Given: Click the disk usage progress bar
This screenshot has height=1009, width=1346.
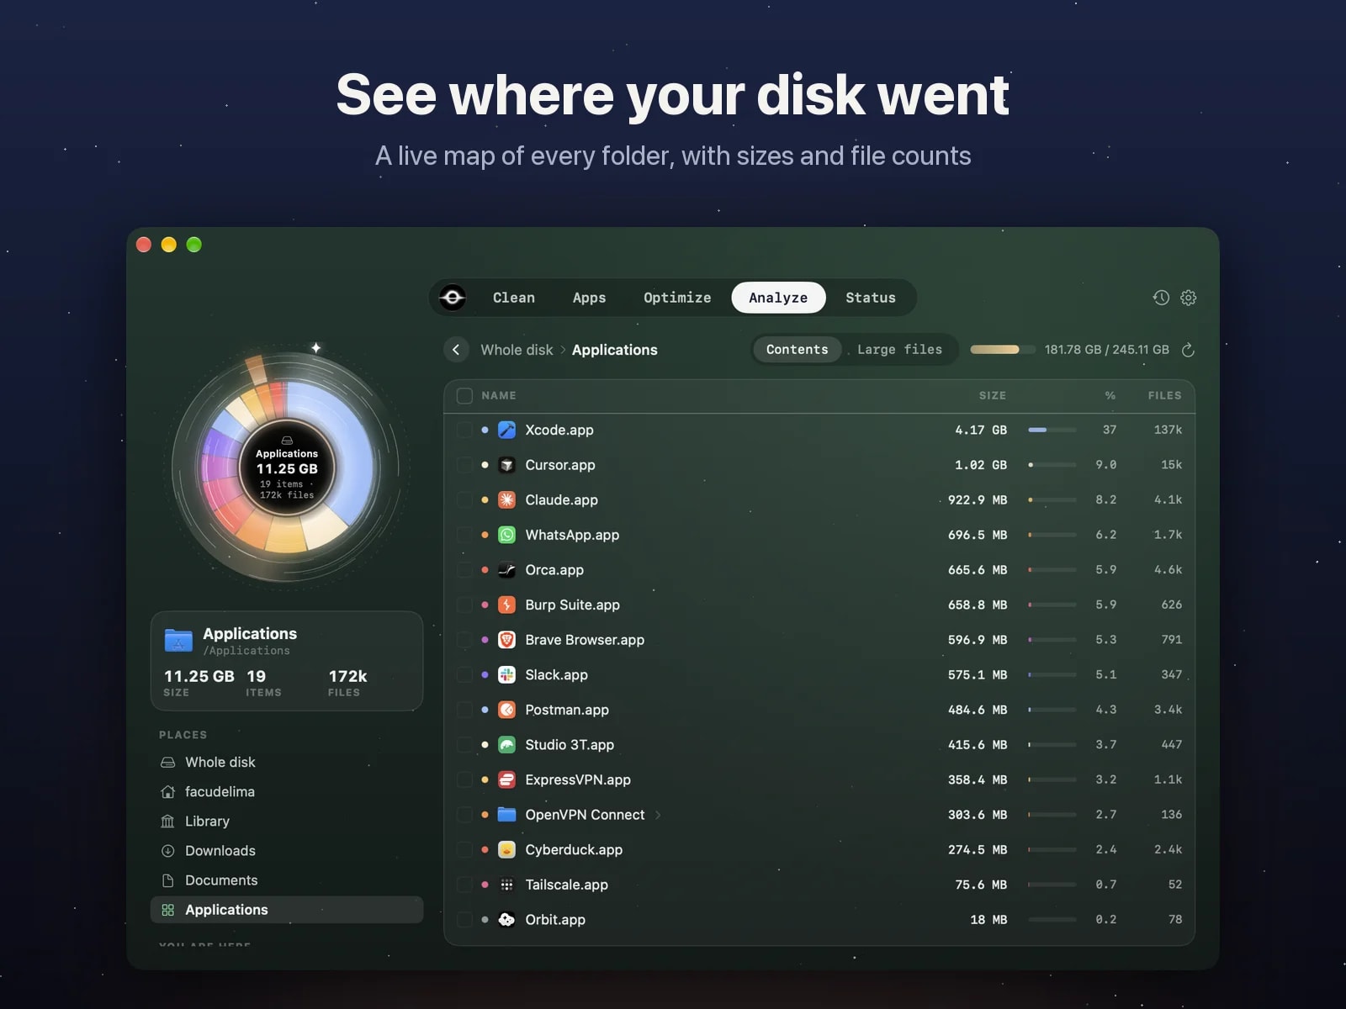Looking at the screenshot, I should pos(1003,350).
